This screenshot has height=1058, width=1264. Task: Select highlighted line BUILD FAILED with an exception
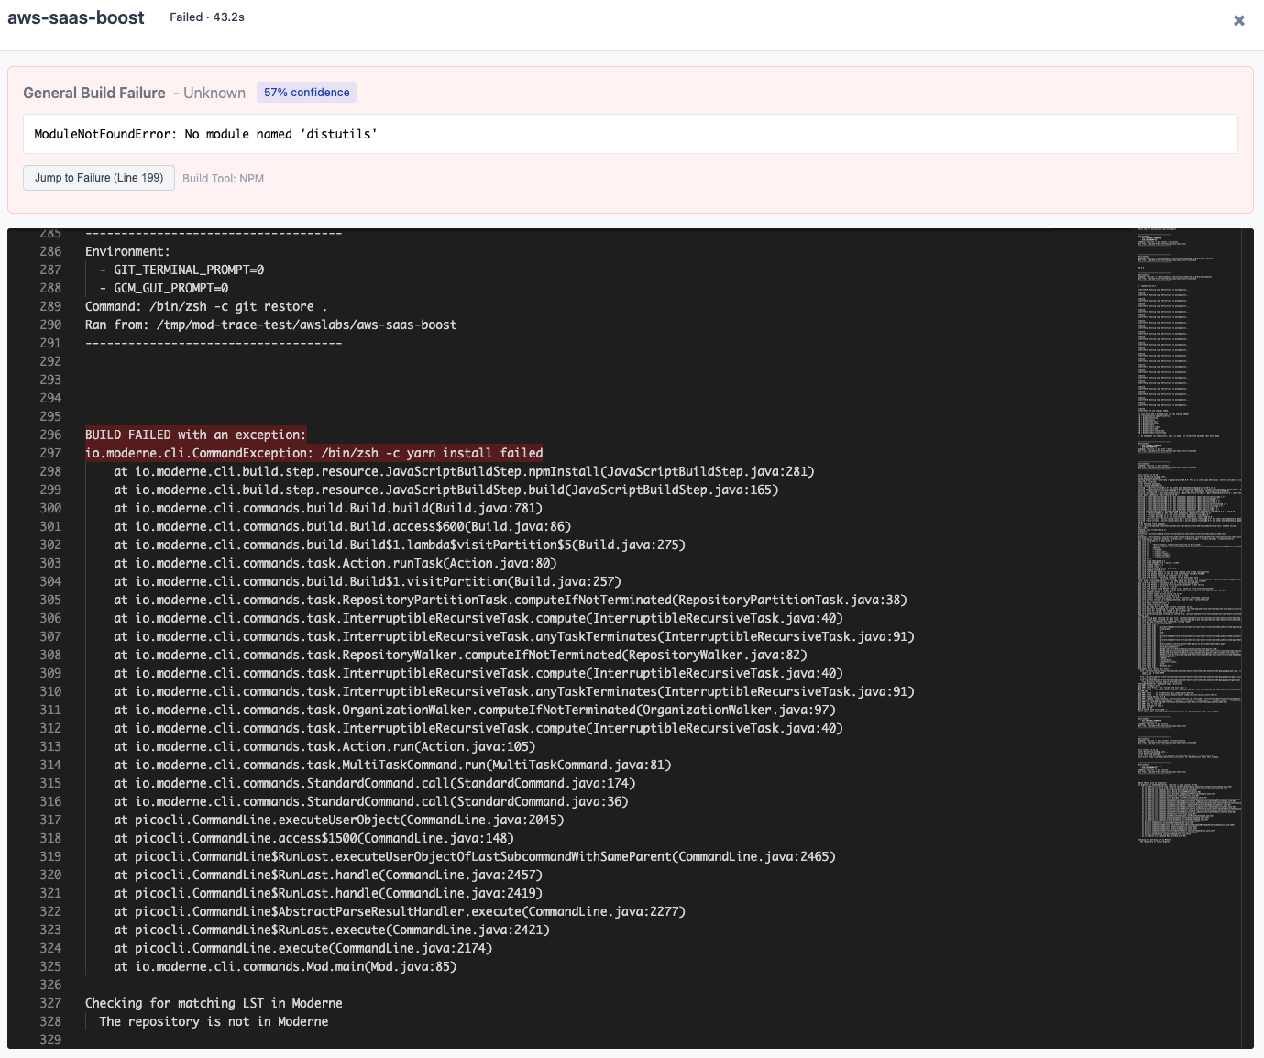tap(196, 435)
